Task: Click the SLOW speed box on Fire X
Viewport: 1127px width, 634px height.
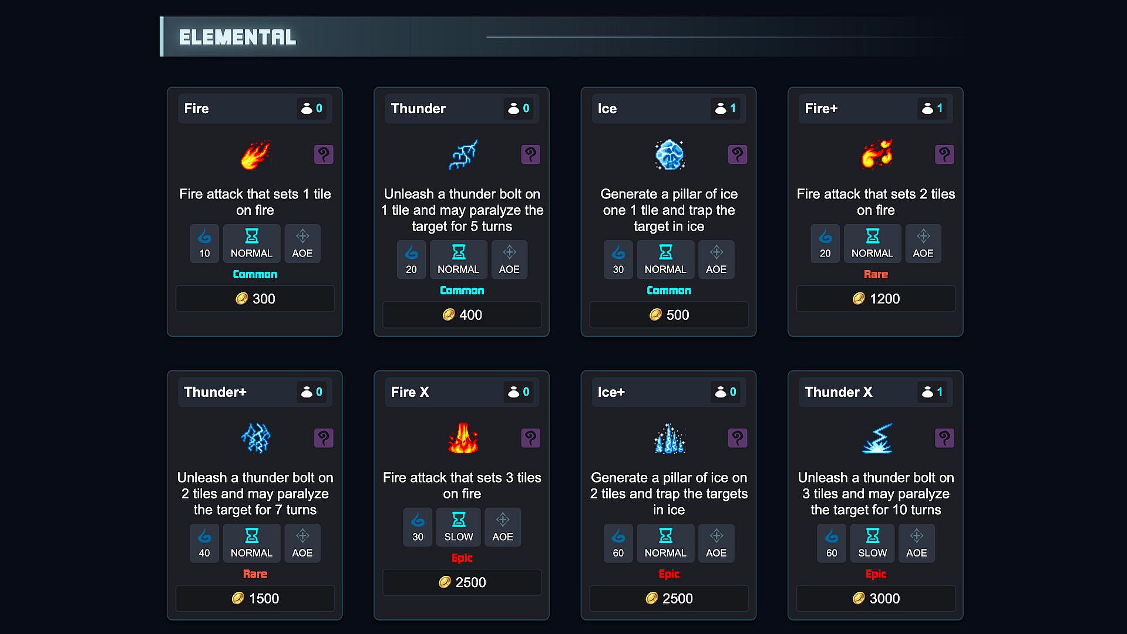Action: point(458,527)
